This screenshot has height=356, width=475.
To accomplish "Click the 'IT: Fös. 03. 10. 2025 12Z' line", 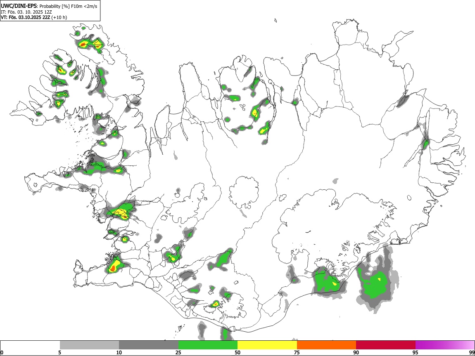I will coord(26,12).
